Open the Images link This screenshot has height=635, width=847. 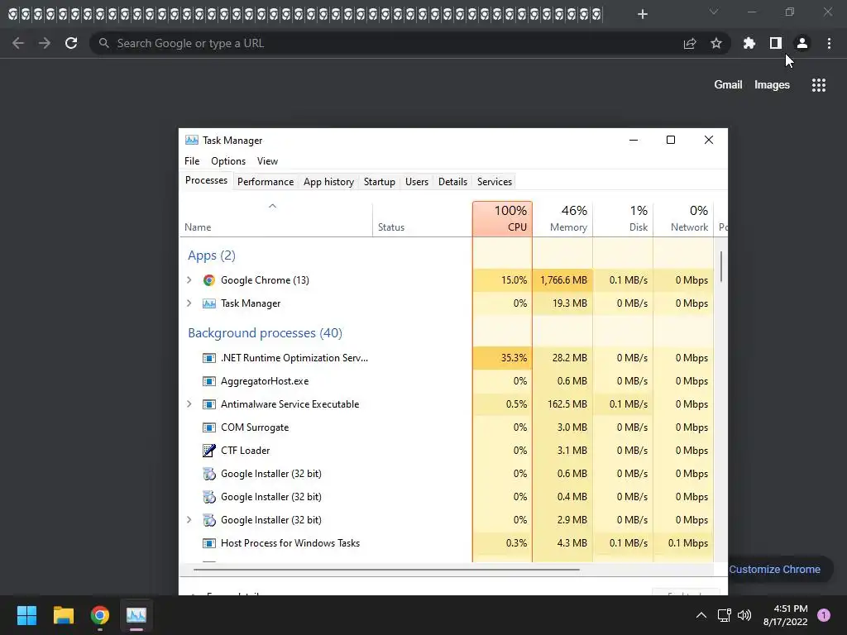(x=772, y=85)
